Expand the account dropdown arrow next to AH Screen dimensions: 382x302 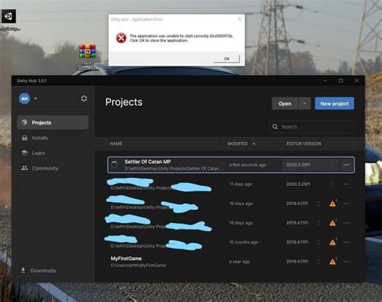35,99
